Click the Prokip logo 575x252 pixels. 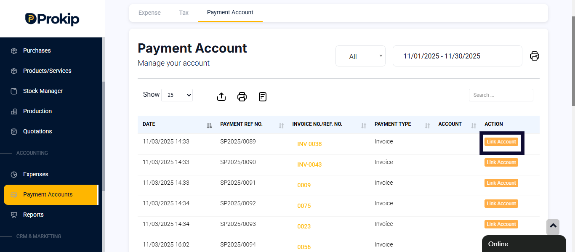52,19
